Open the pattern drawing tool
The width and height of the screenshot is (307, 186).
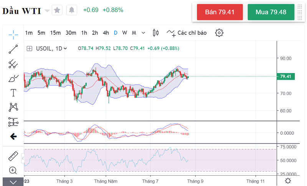(13, 107)
